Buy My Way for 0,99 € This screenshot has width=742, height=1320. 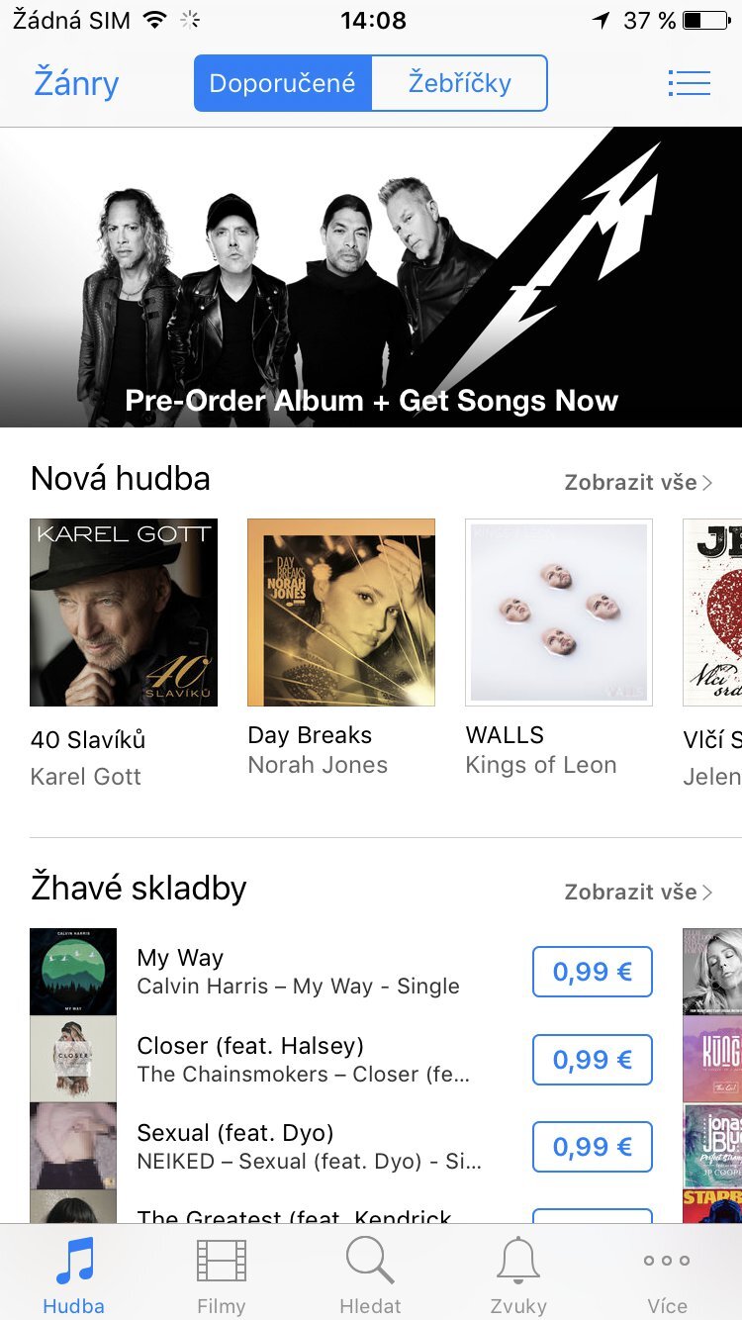(593, 972)
